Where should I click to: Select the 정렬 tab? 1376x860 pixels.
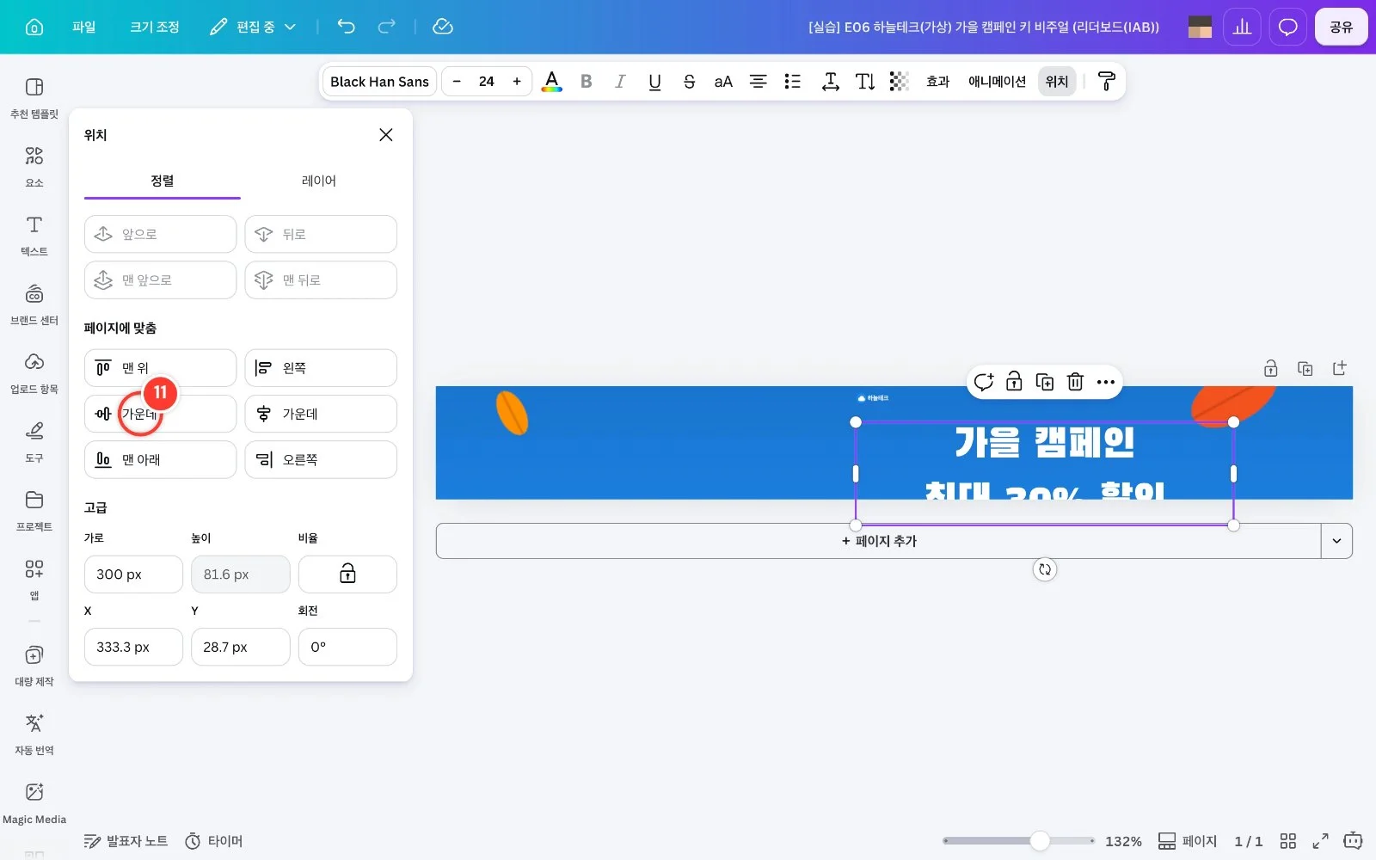163,181
